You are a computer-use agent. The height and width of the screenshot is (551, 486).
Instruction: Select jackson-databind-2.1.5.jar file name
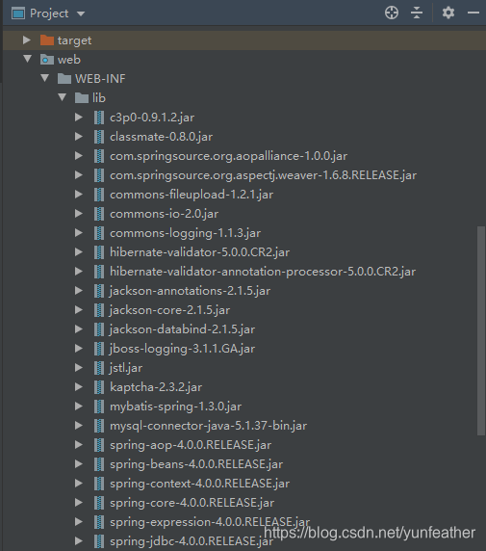tap(182, 329)
